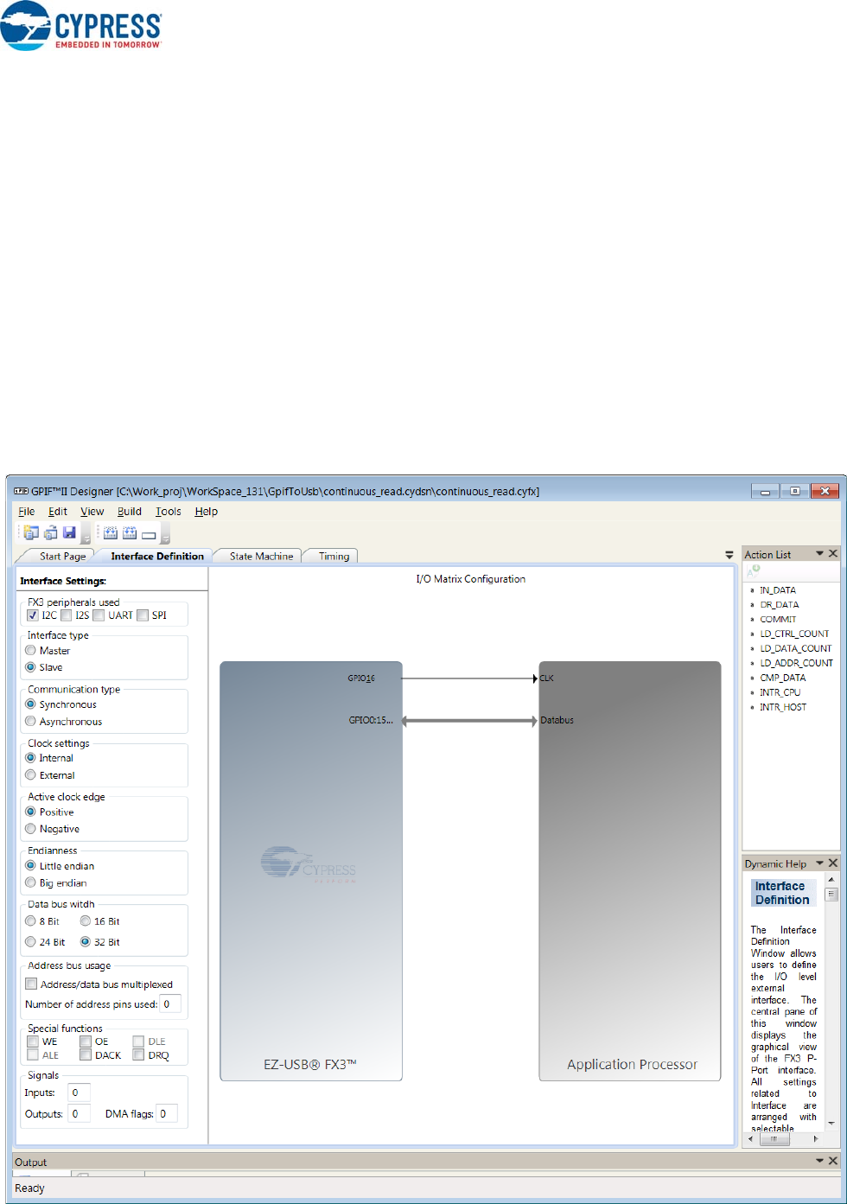This screenshot has height=1204, width=847.
Task: Click the second Build settings toolbar icon
Action: (x=130, y=532)
